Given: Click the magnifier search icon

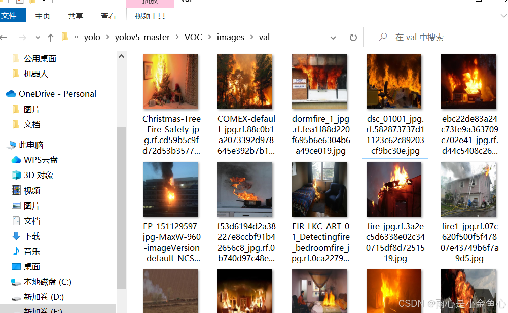Looking at the screenshot, I should coord(383,37).
